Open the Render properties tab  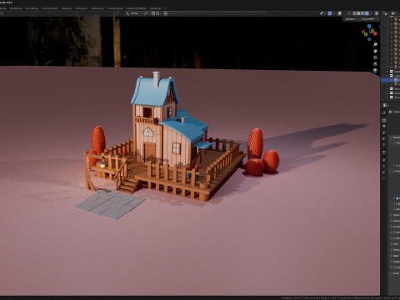coord(384,120)
